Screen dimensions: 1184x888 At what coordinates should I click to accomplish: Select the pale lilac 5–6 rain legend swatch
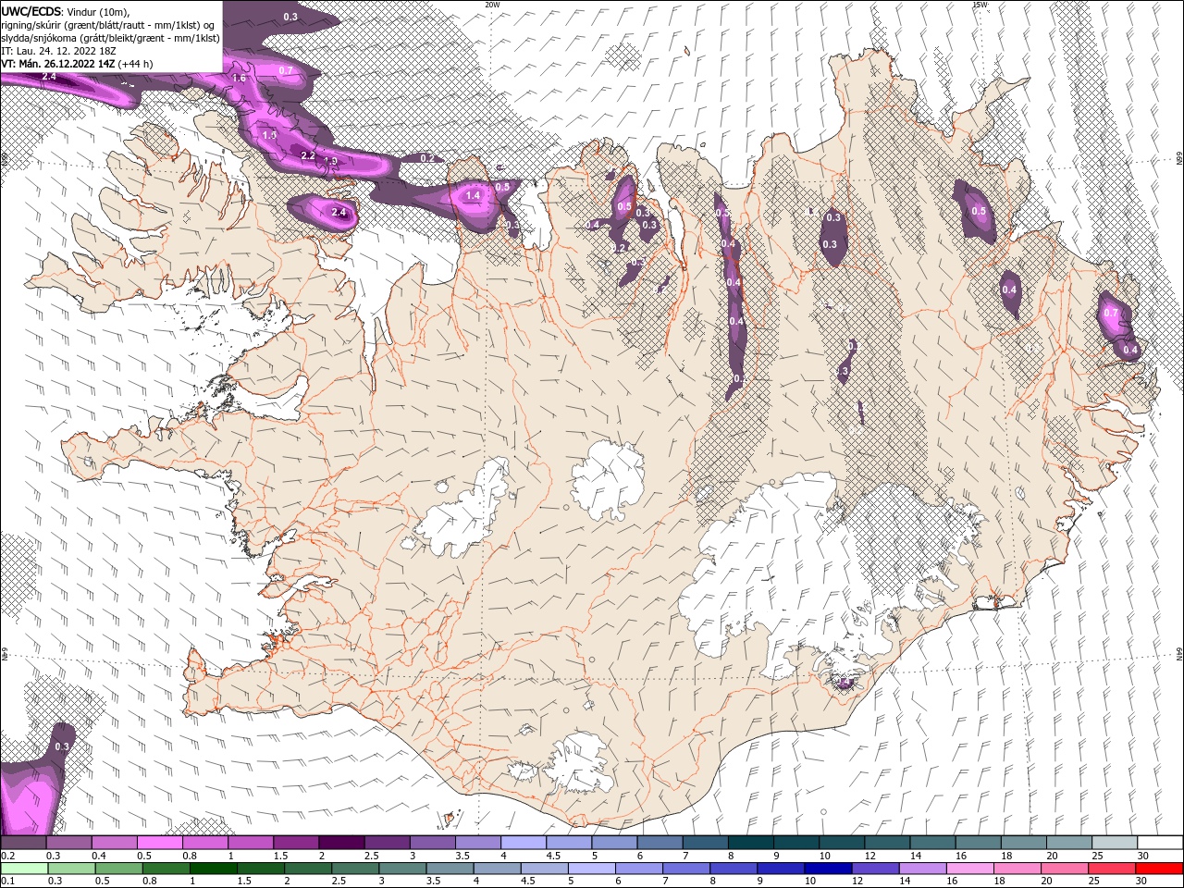593,869
